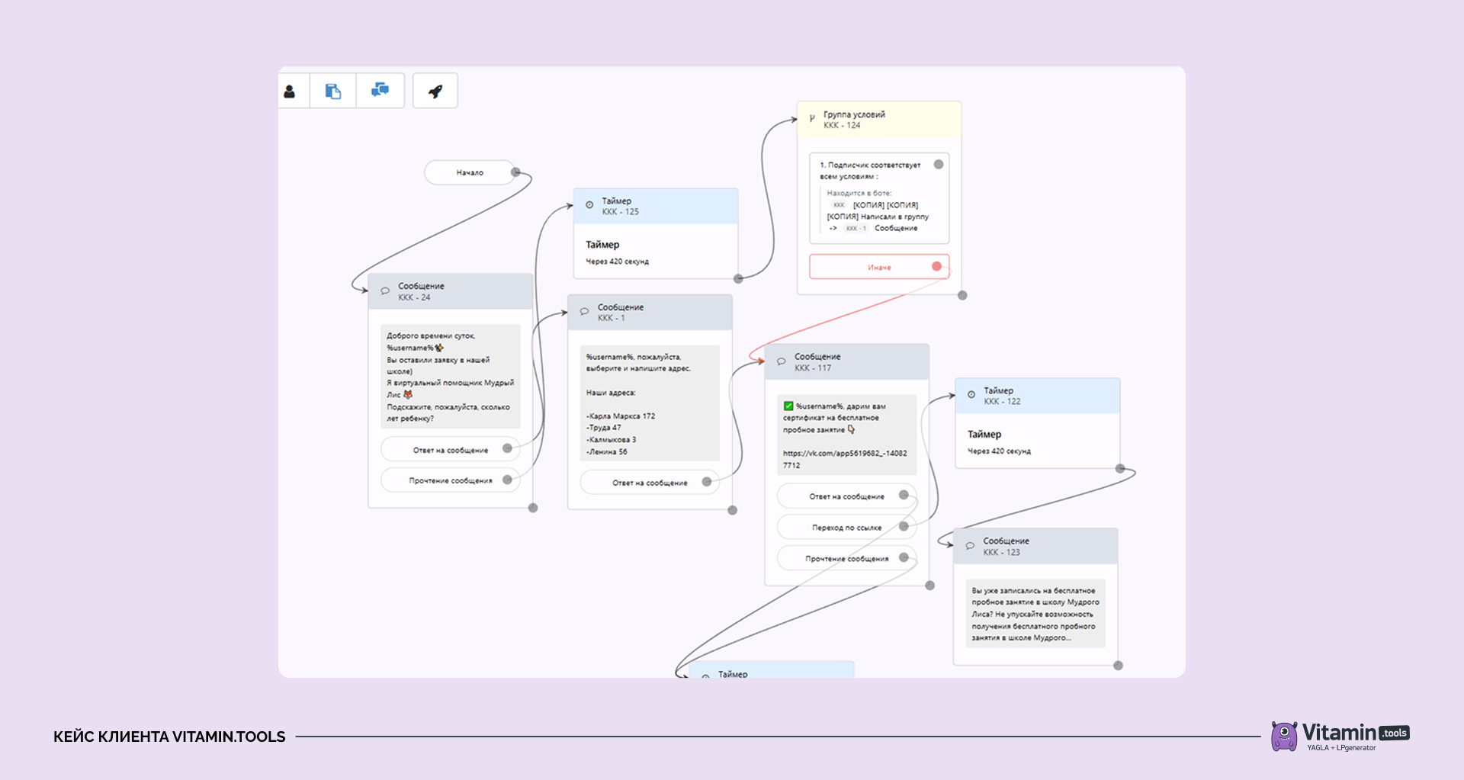Open the vk.com link in message ККК - 117
The image size is (1464, 780).
(x=845, y=459)
